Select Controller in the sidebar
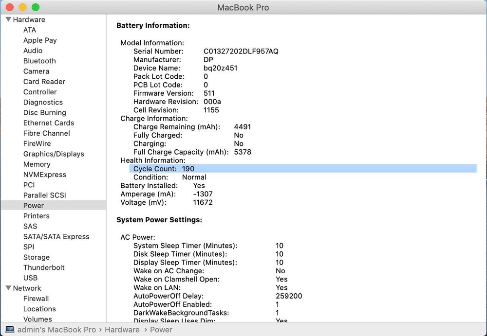The image size is (487, 336). (x=40, y=92)
